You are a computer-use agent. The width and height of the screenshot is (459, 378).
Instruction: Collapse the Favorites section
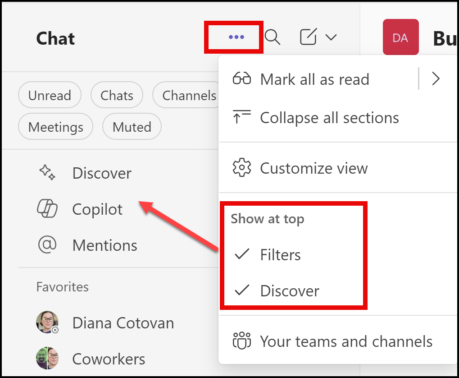[x=62, y=287]
